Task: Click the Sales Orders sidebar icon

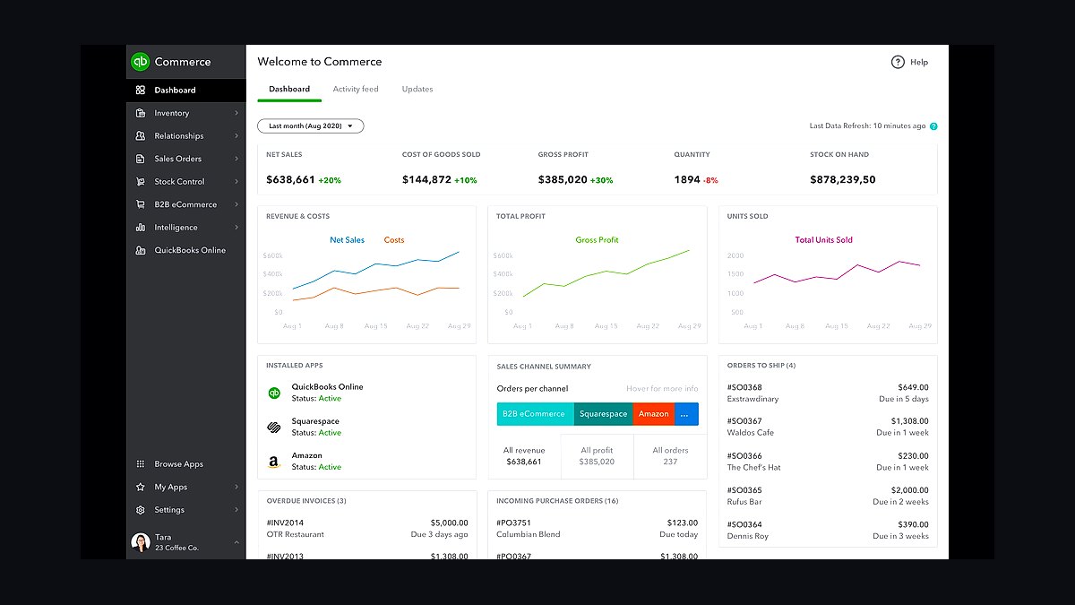Action: click(x=141, y=159)
